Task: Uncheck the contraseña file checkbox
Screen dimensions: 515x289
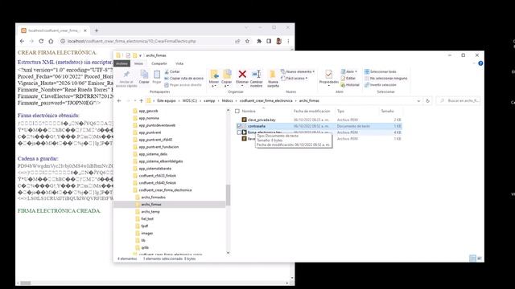Action: coord(239,126)
